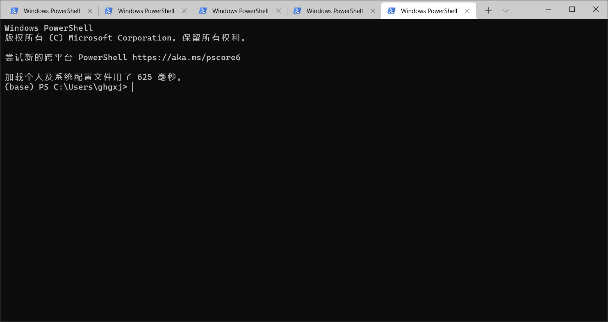Switch to the second Windows PowerShell tab
608x322 pixels.
[x=146, y=11]
